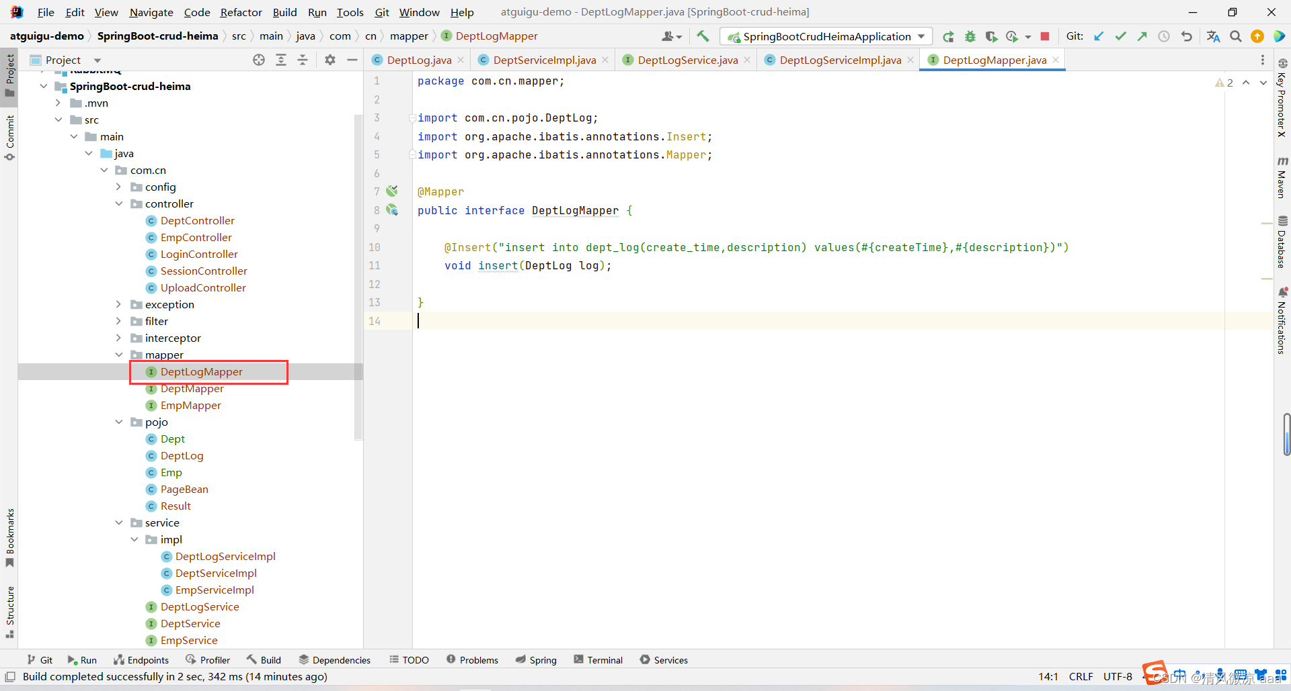Open editor tabs more options menu
1291x691 pixels.
point(1262,60)
